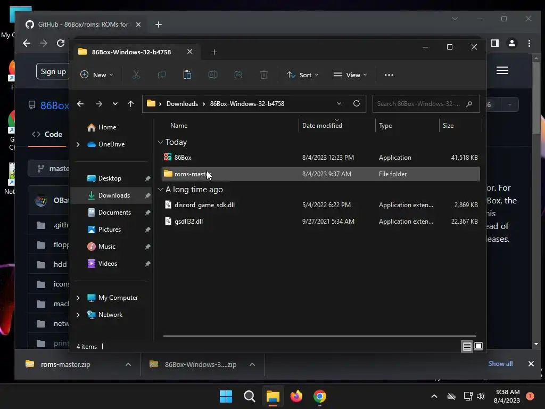Select Documents in navigation pane

click(x=112, y=212)
